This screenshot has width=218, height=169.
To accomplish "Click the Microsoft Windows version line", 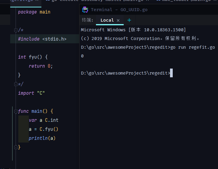I will coord(133,30).
